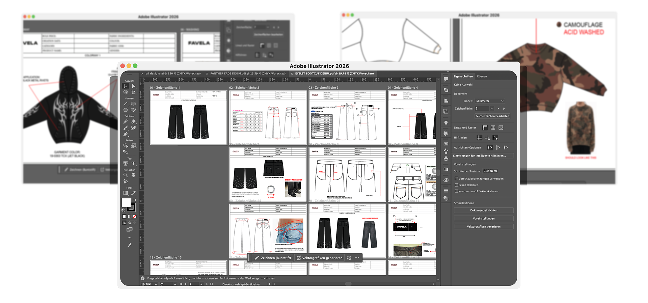Image resolution: width=648 pixels, height=303 pixels.
Task: Switch to the Ebenen panel tab
Action: (x=482, y=76)
